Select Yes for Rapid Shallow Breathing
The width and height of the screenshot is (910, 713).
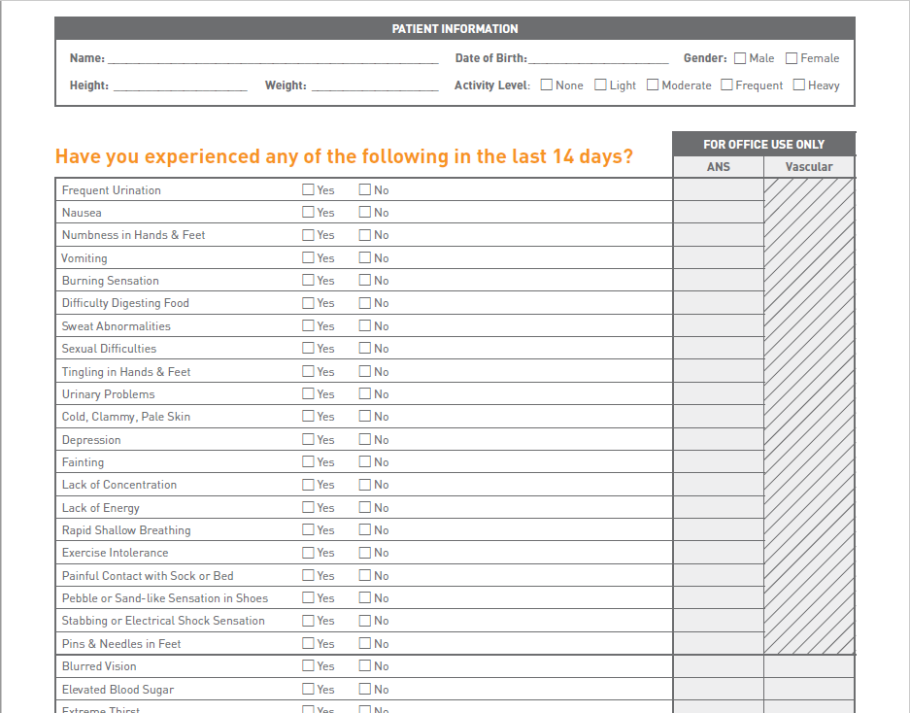pyautogui.click(x=308, y=529)
